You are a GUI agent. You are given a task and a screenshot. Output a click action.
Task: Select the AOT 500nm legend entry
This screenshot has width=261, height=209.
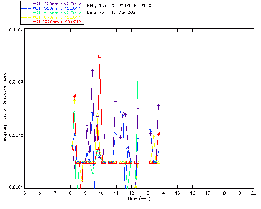(51, 8)
